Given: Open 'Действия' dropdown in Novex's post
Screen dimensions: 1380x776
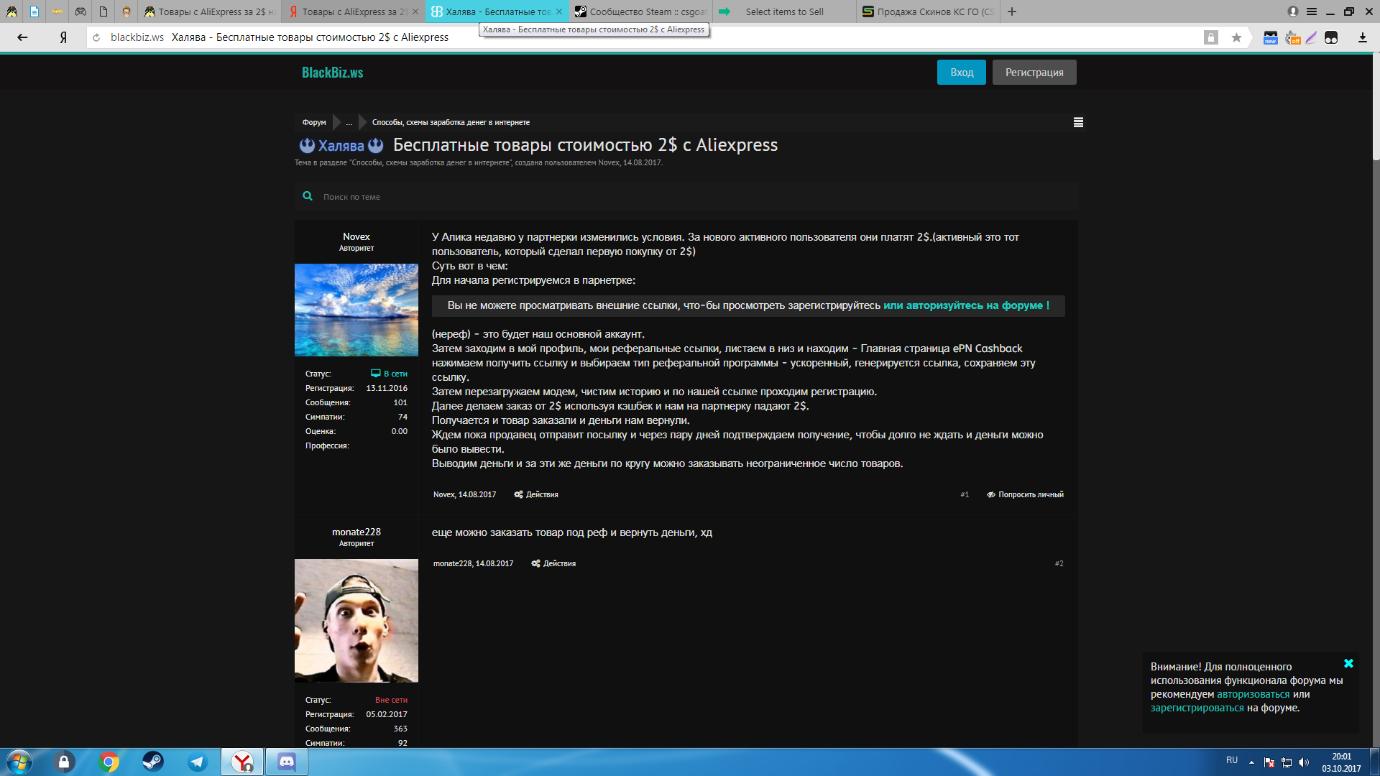Looking at the screenshot, I should (x=536, y=494).
